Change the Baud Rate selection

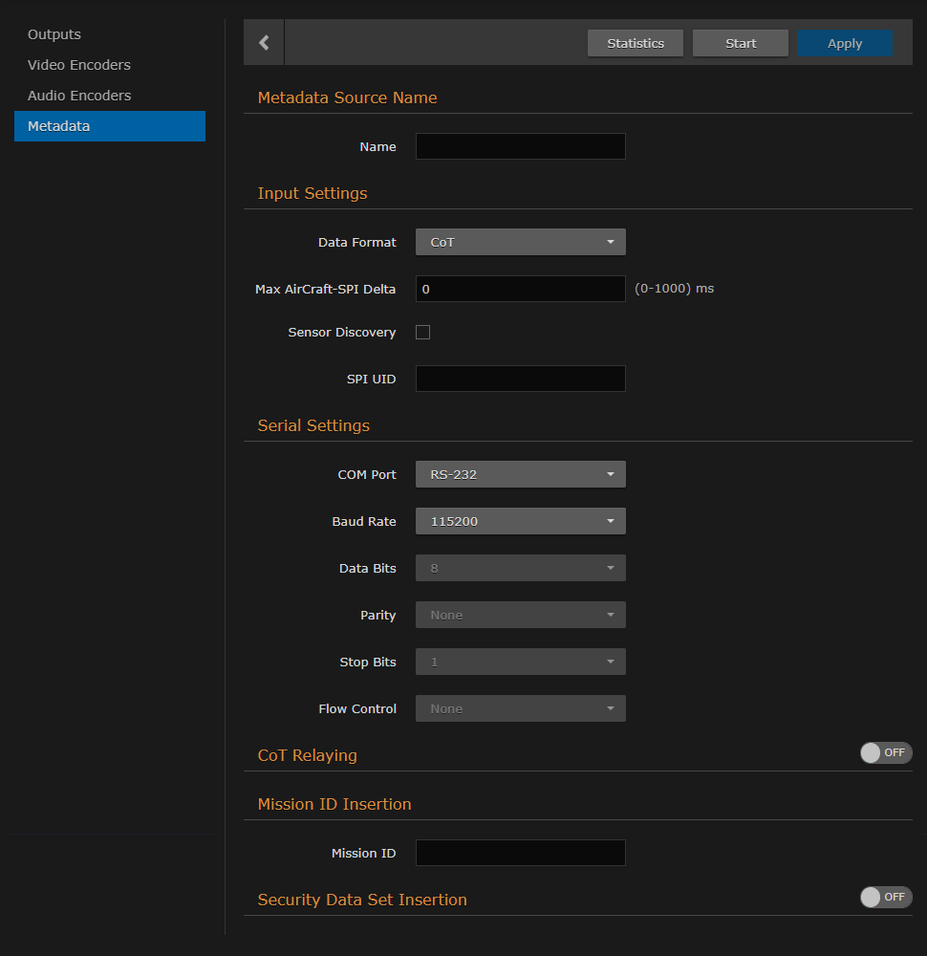520,520
